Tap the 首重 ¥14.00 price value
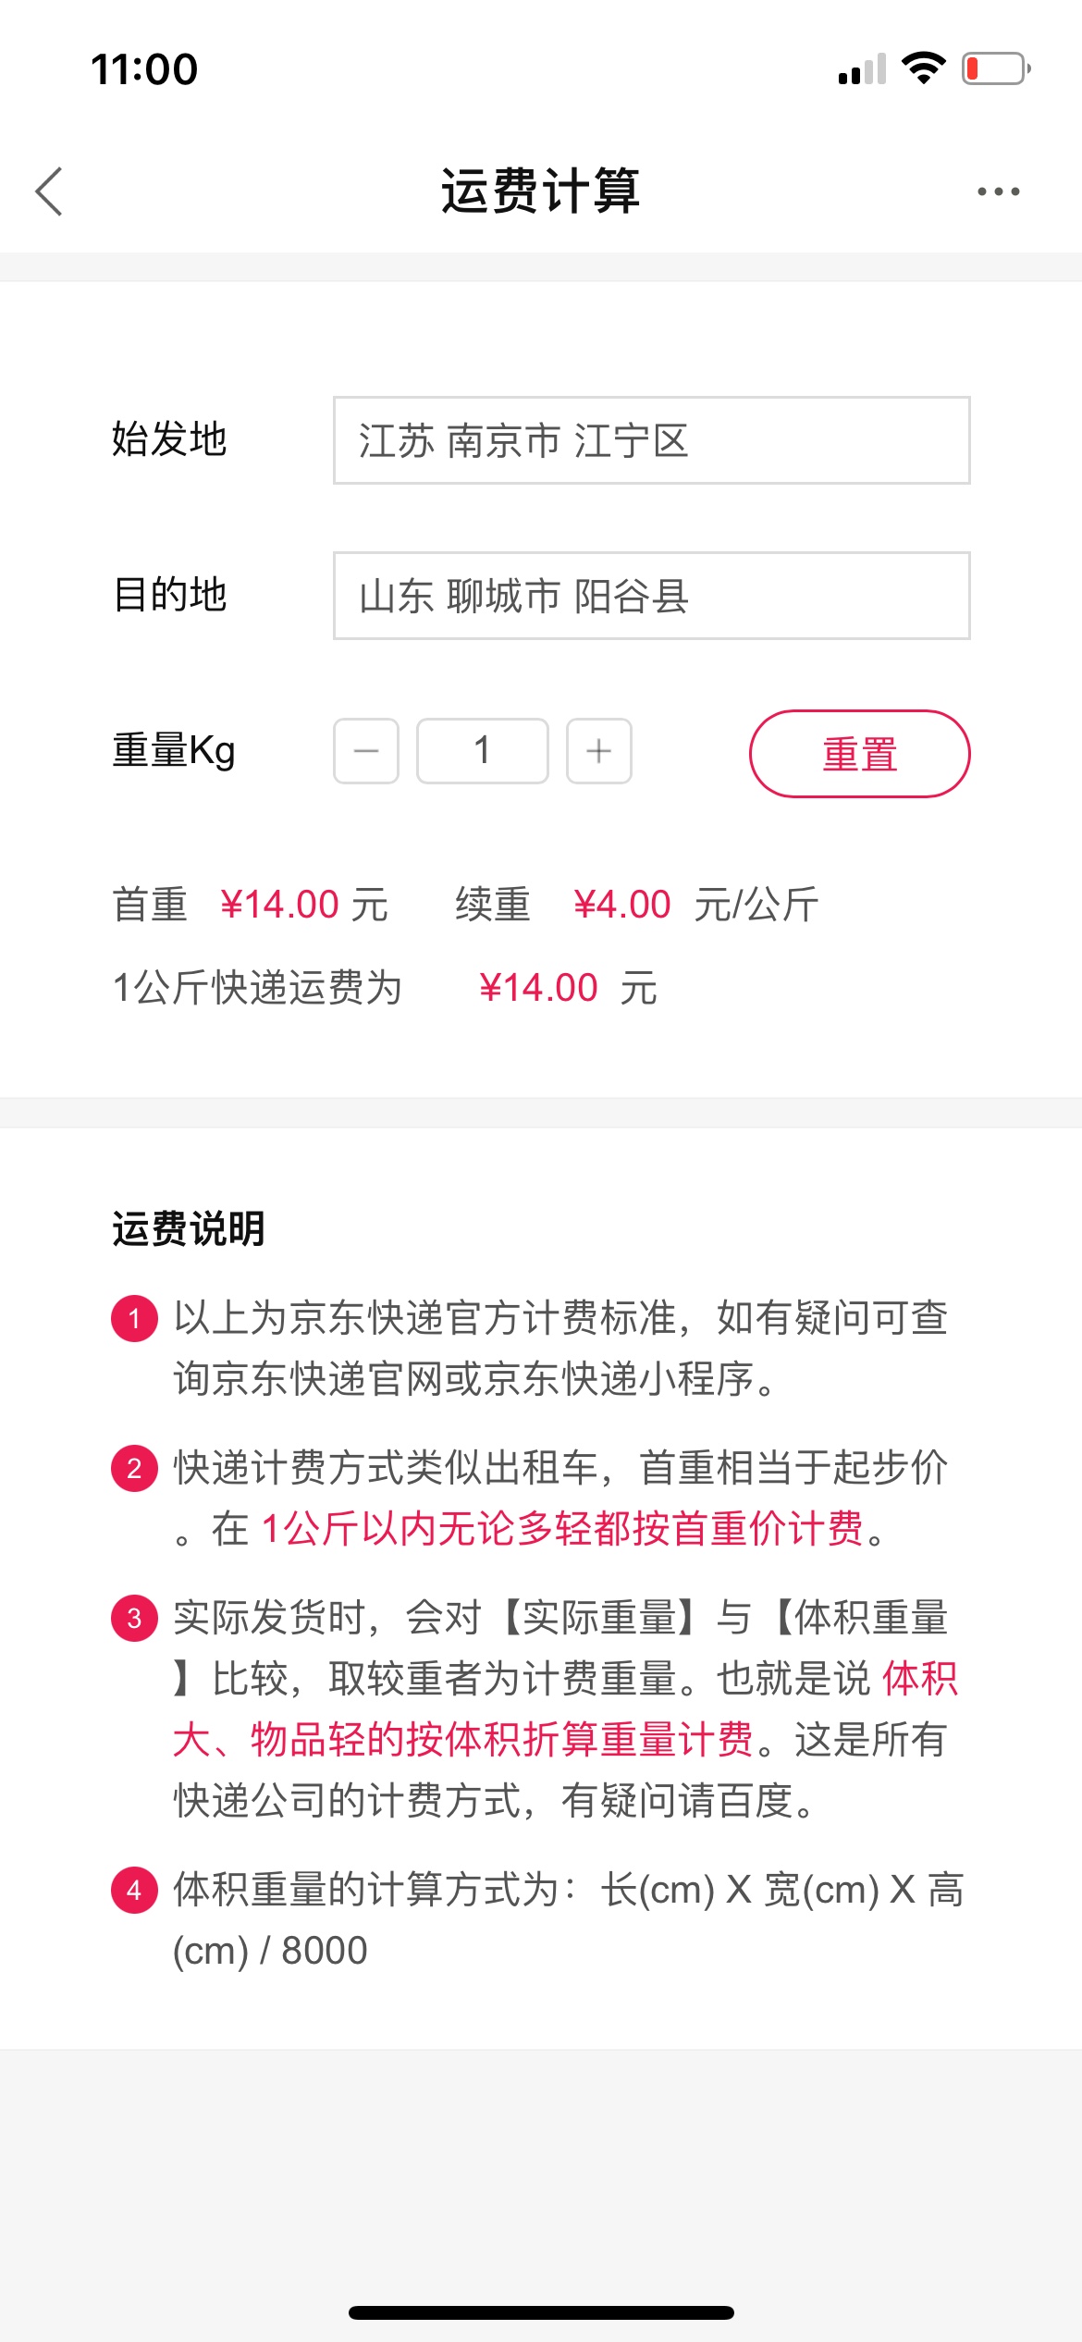The image size is (1082, 2342). coord(280,905)
